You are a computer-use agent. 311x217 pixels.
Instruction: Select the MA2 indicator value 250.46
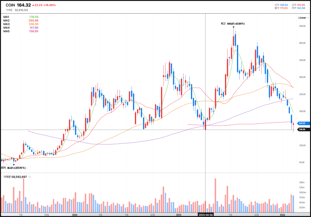[33, 21]
